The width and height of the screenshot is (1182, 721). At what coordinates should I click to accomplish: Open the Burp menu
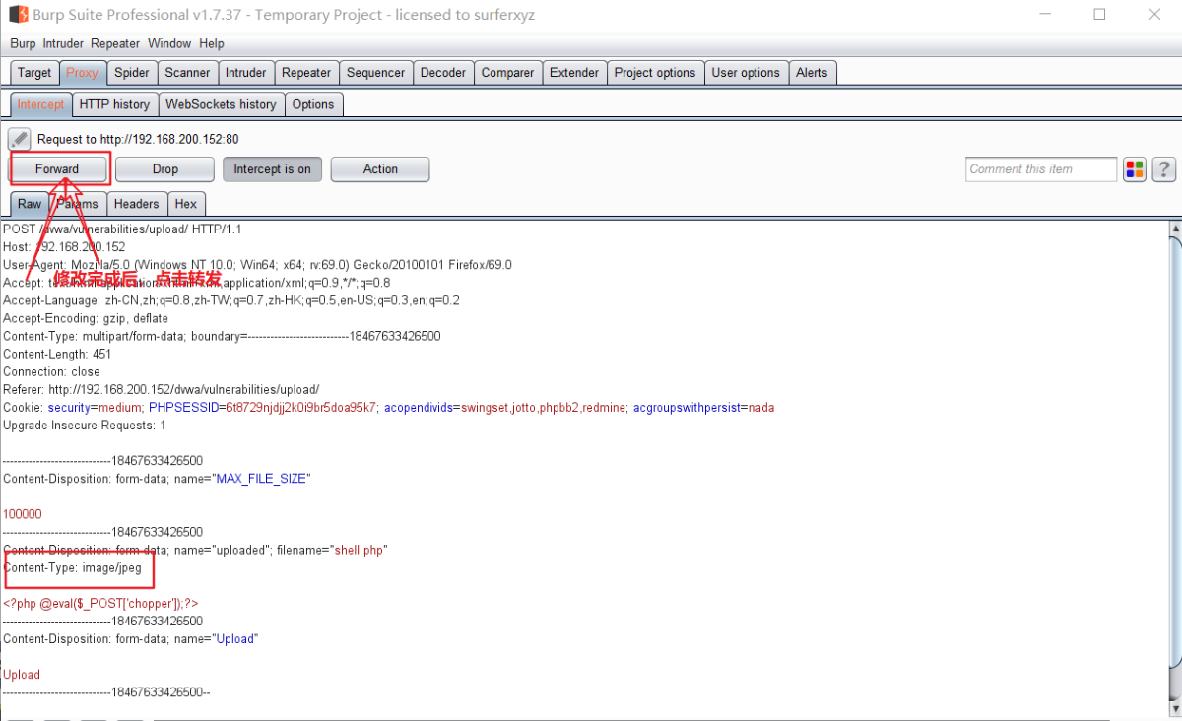[23, 43]
